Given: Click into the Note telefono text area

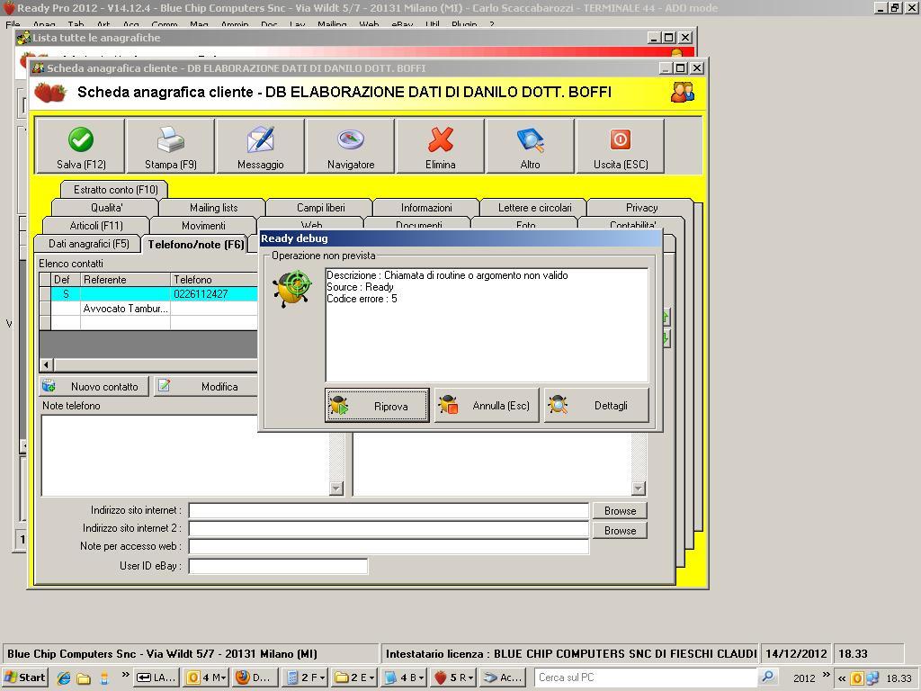Looking at the screenshot, I should 185,455.
